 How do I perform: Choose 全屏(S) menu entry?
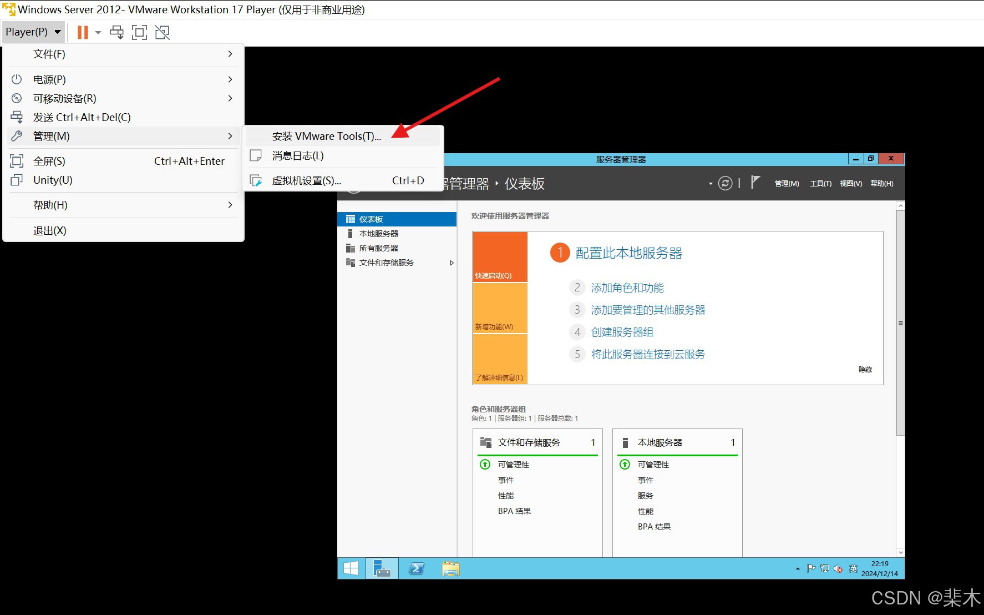123,161
